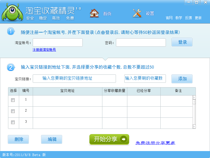Focus the 密码 password field

141,42
